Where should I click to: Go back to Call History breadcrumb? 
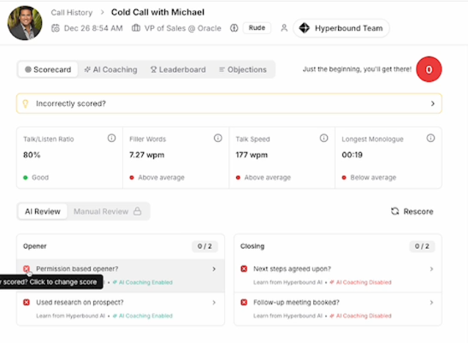tap(72, 13)
